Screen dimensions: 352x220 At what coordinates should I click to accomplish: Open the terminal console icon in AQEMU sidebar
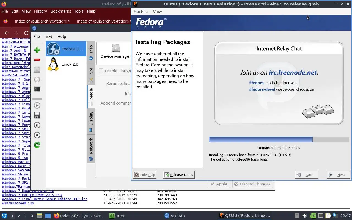point(37,89)
